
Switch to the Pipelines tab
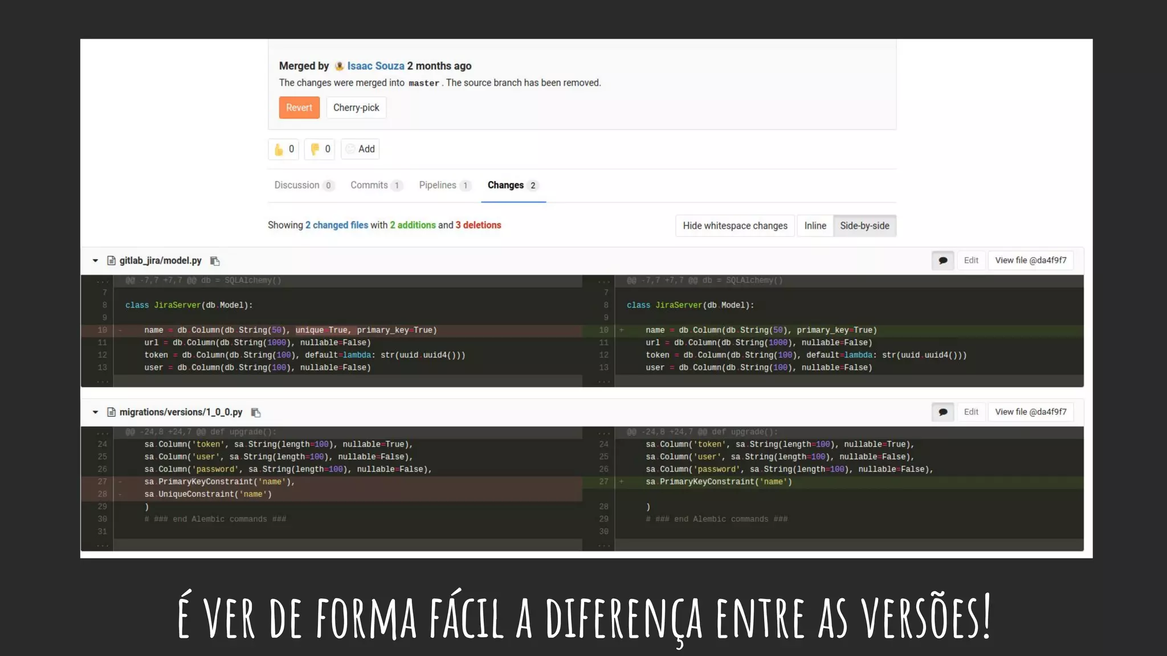[444, 185]
